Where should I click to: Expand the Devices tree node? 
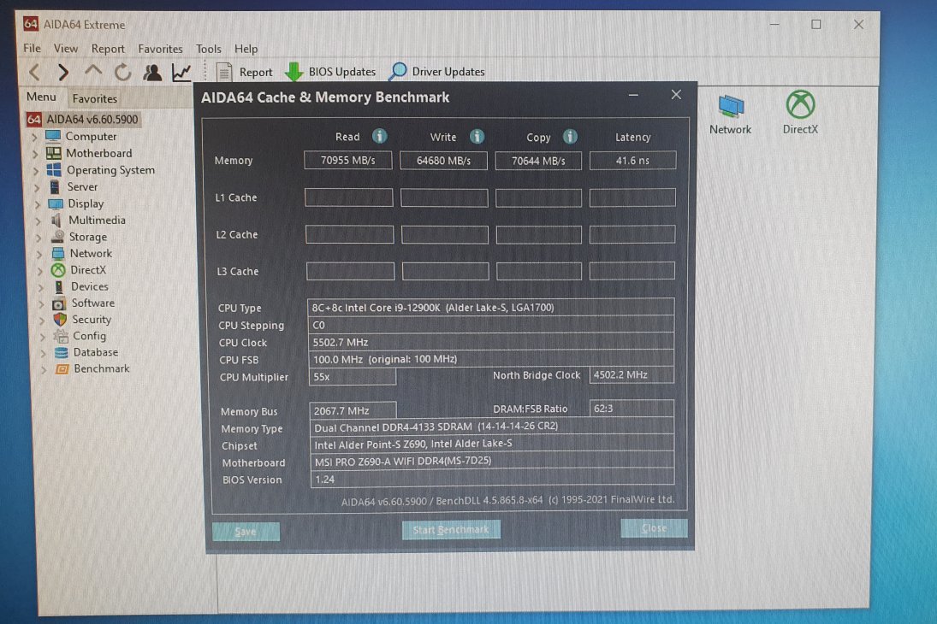pyautogui.click(x=40, y=287)
